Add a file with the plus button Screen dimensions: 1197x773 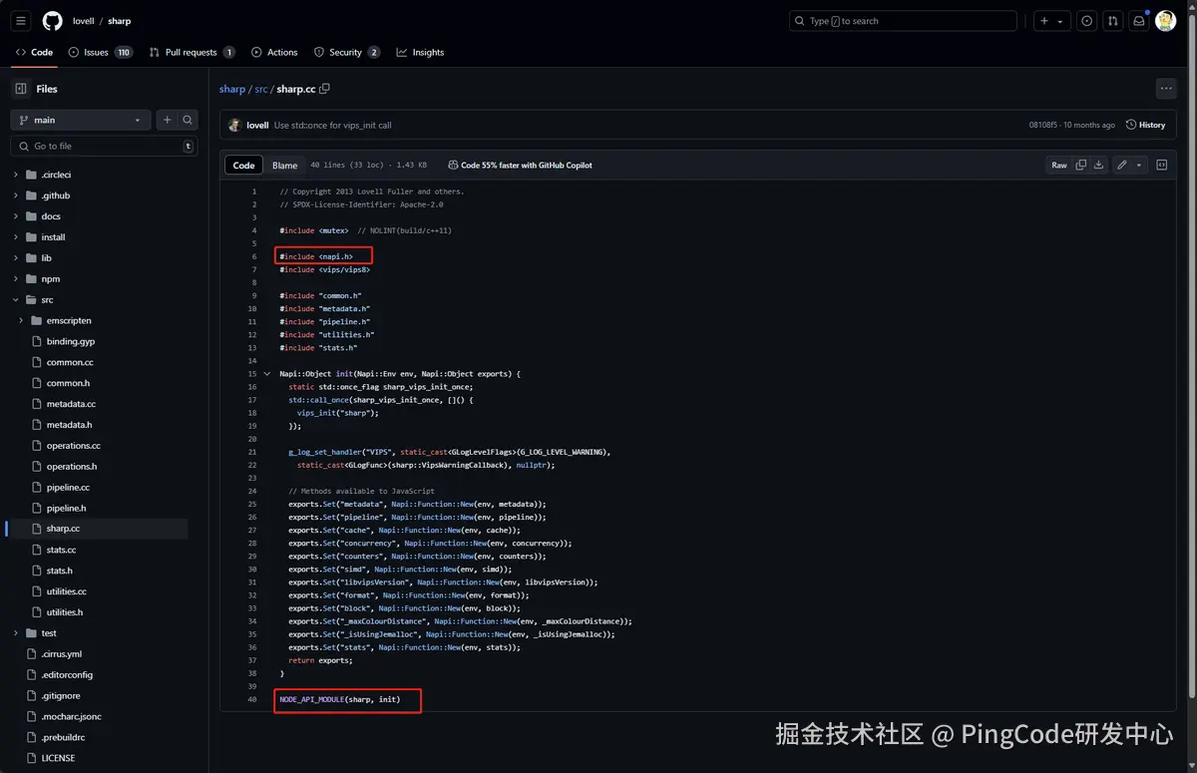(167, 120)
